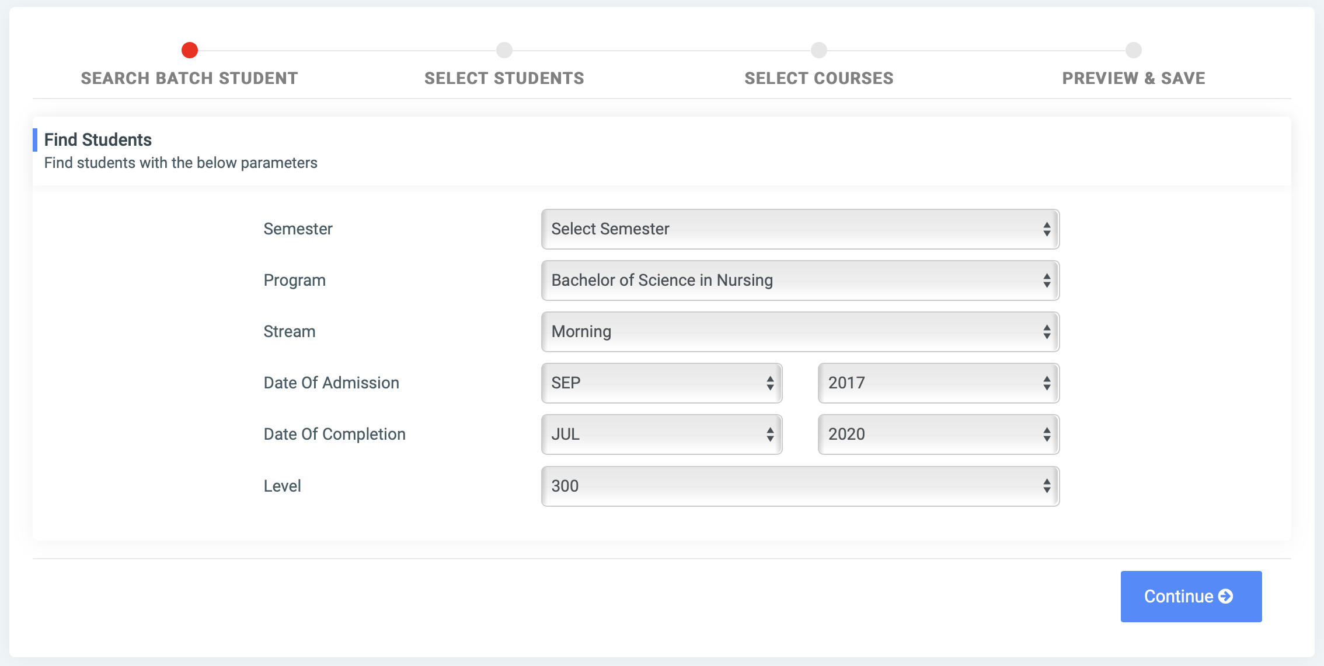The image size is (1324, 666).
Task: Click the Semester dropdown stepper arrows
Action: click(1048, 229)
